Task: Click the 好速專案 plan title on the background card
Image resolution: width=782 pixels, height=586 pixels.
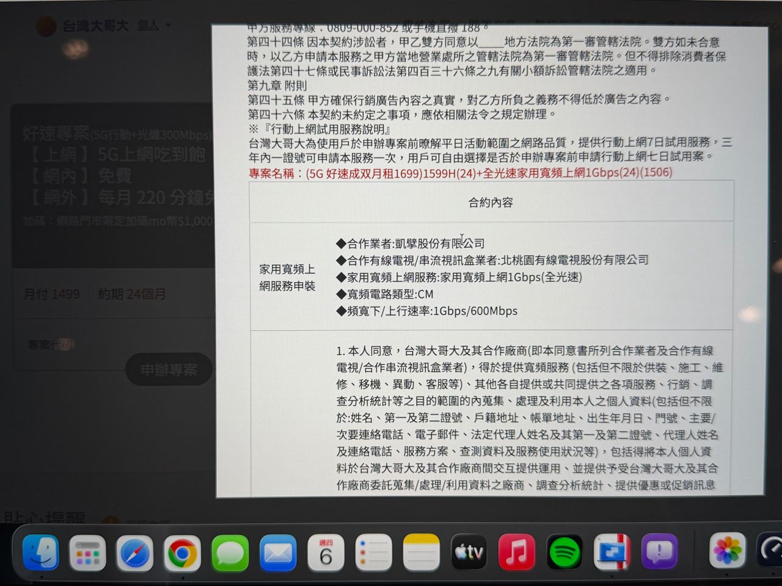Action: click(56, 132)
